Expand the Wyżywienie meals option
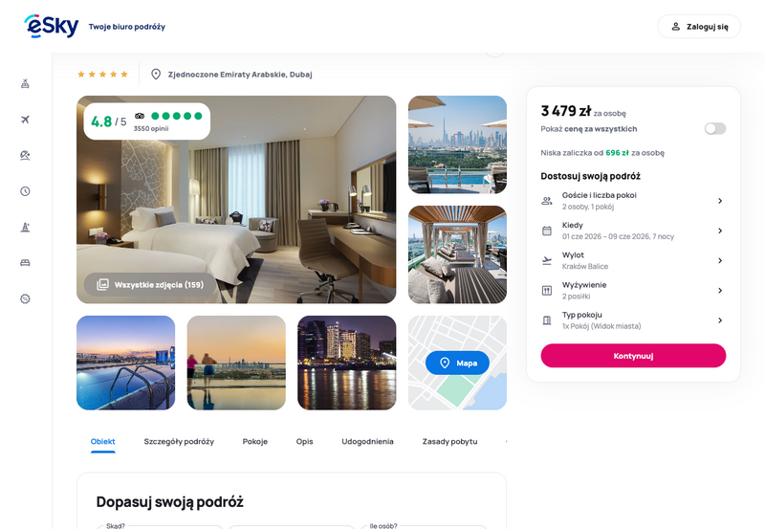 point(633,291)
